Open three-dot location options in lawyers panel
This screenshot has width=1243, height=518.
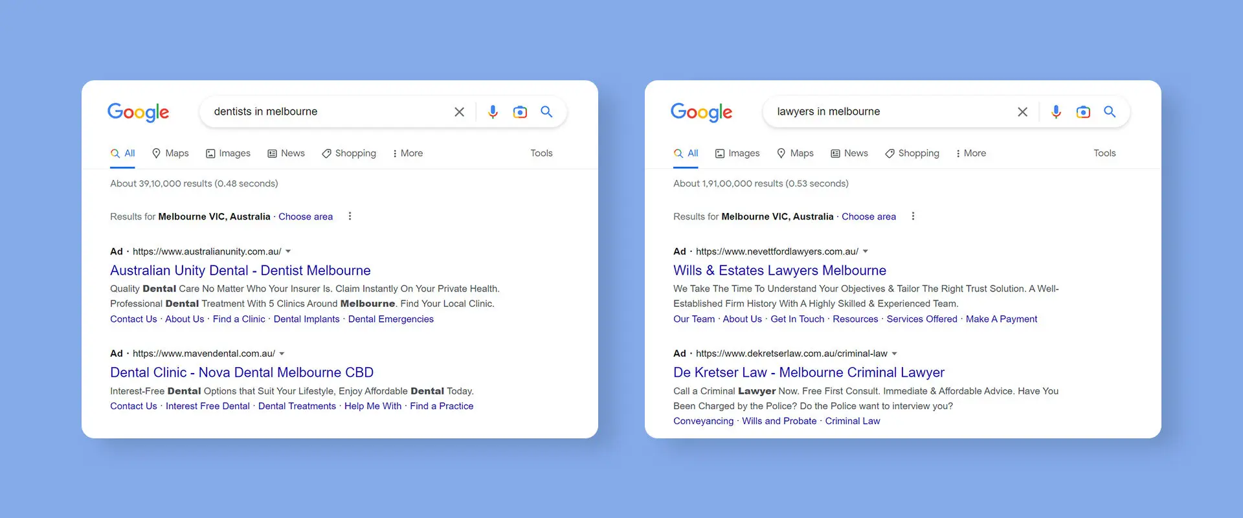[913, 216]
